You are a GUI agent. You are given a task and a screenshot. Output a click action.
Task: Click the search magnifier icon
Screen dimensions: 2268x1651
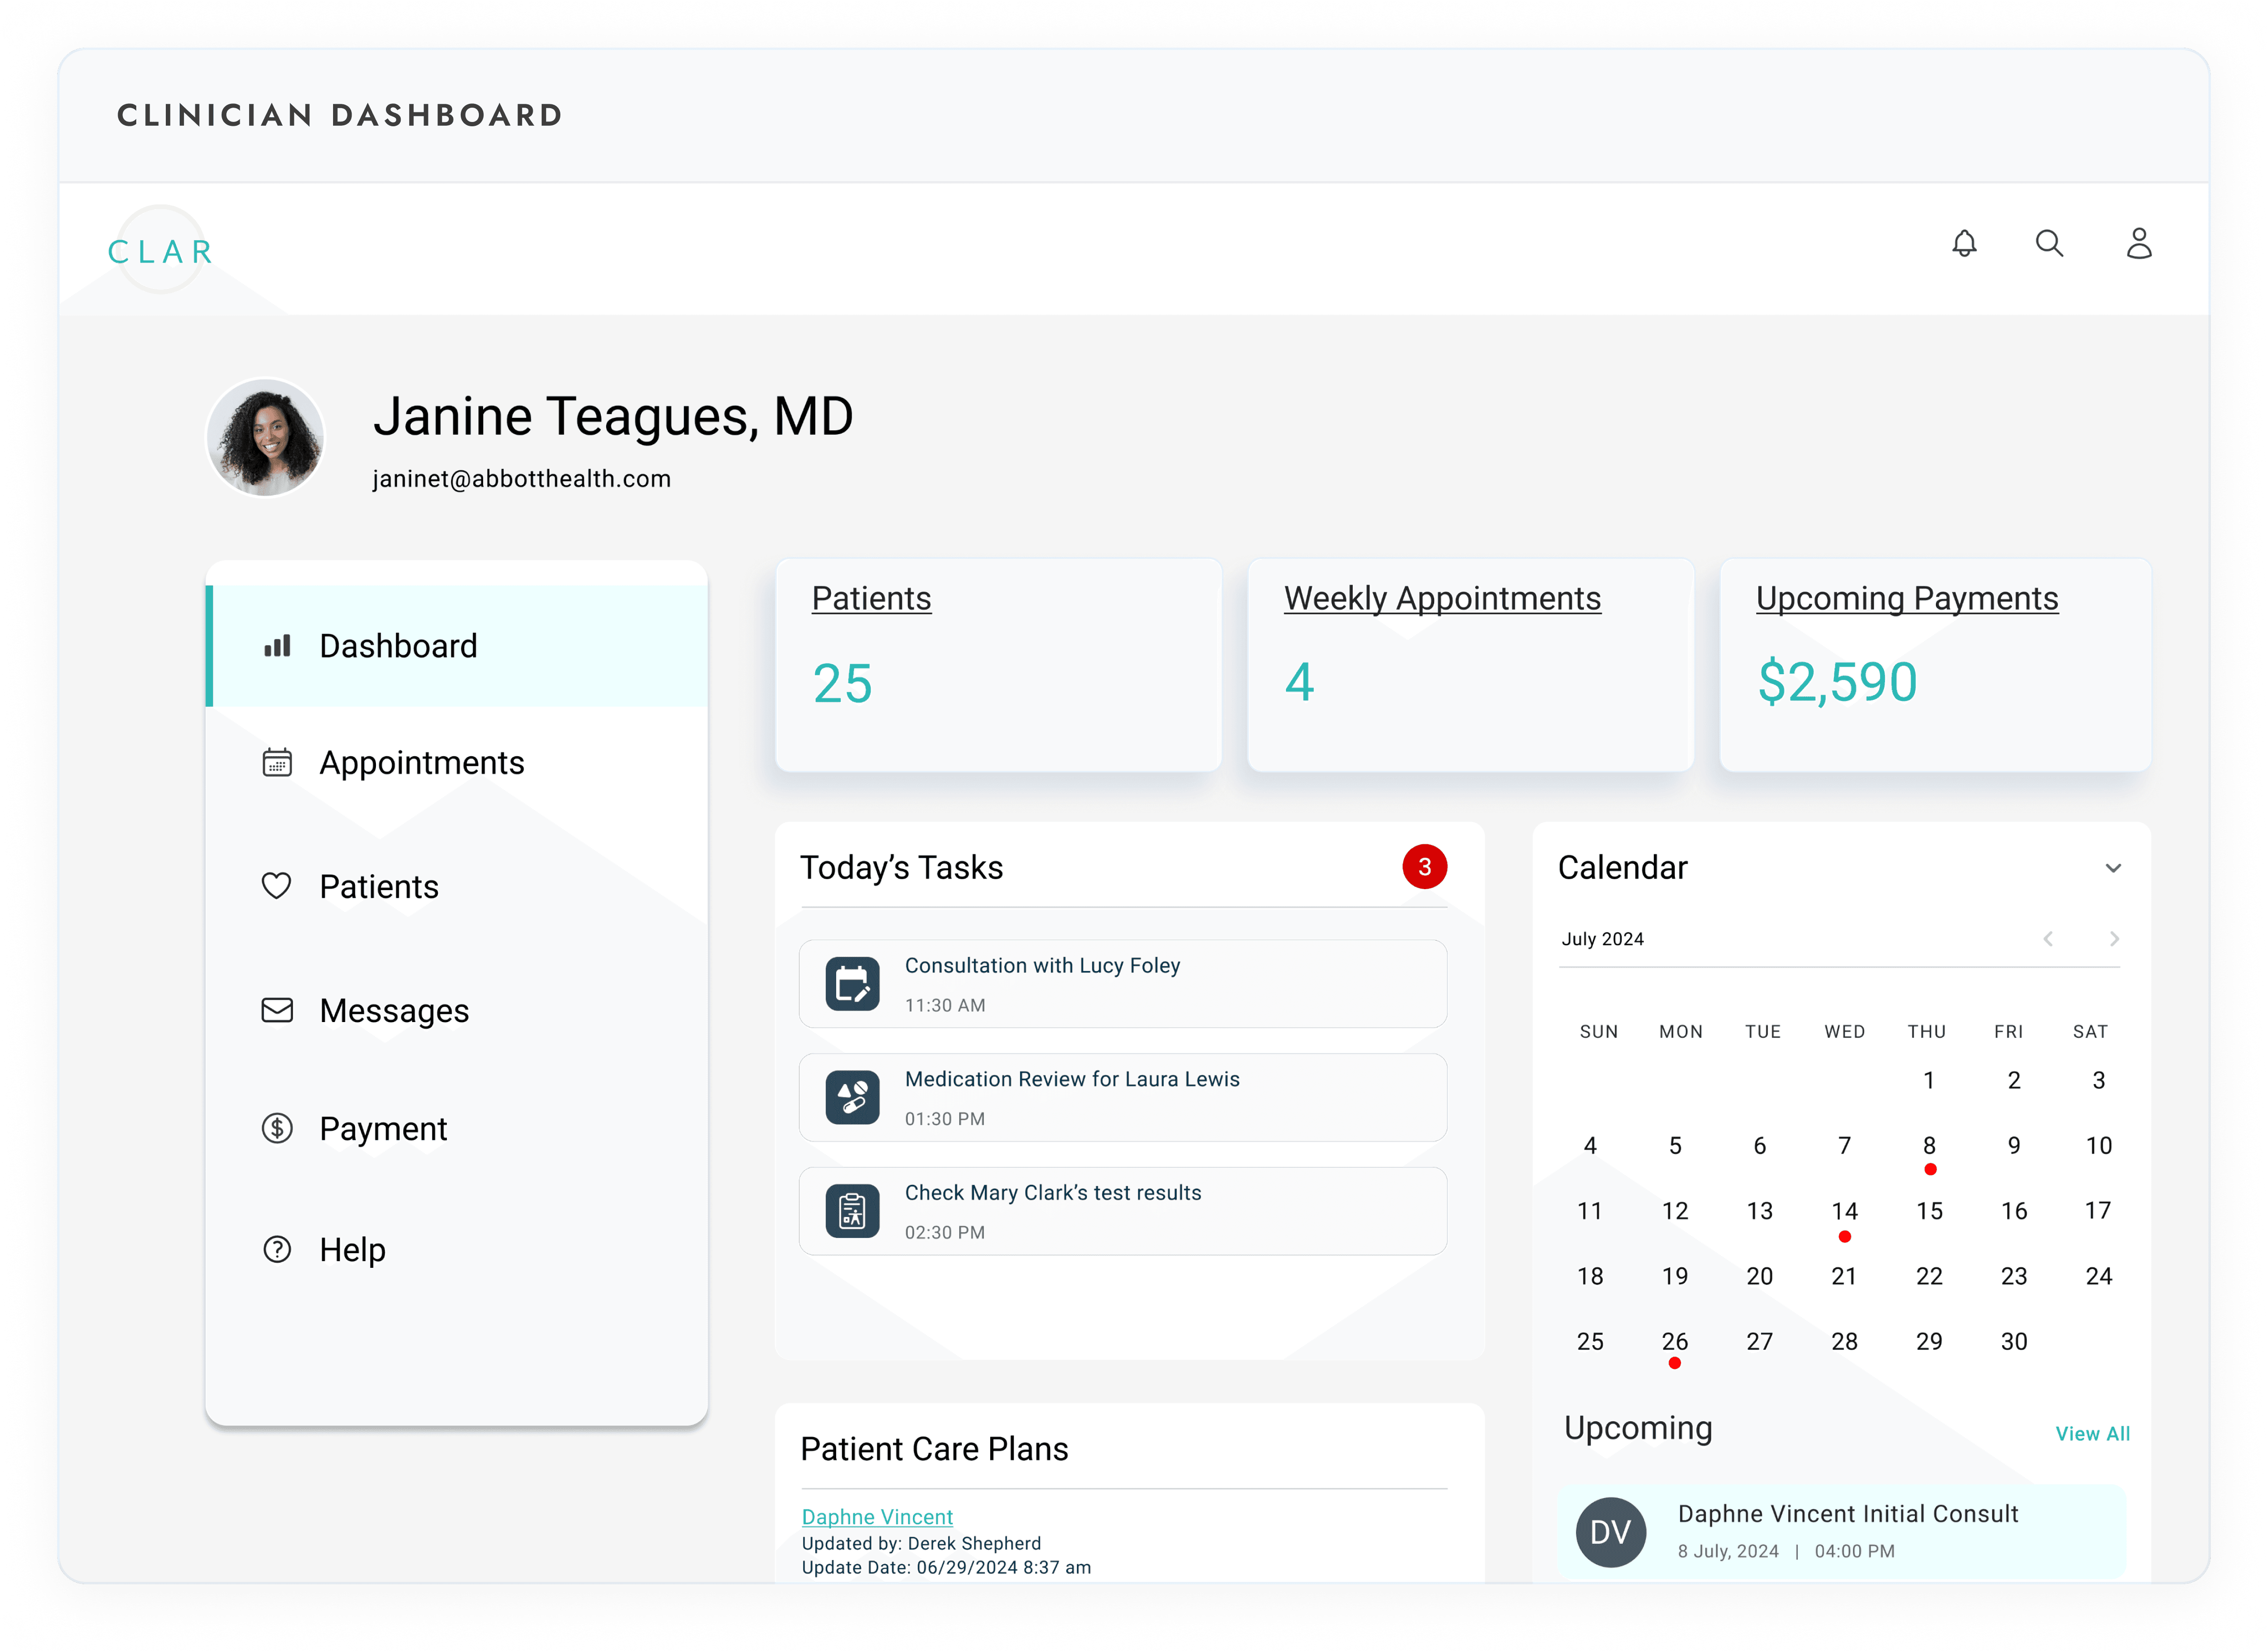coord(2049,244)
